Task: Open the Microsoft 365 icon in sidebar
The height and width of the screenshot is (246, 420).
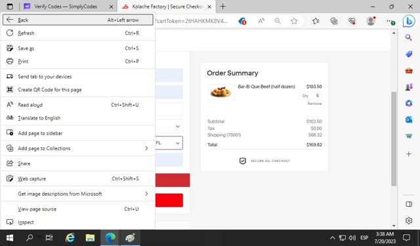Action: click(x=408, y=104)
